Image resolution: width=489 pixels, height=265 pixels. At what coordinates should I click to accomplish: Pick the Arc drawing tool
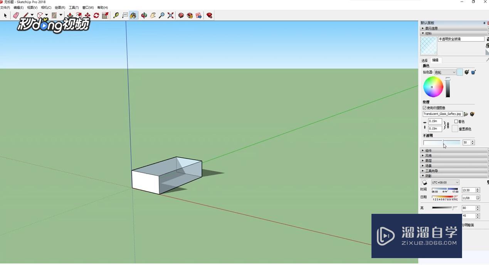40,15
